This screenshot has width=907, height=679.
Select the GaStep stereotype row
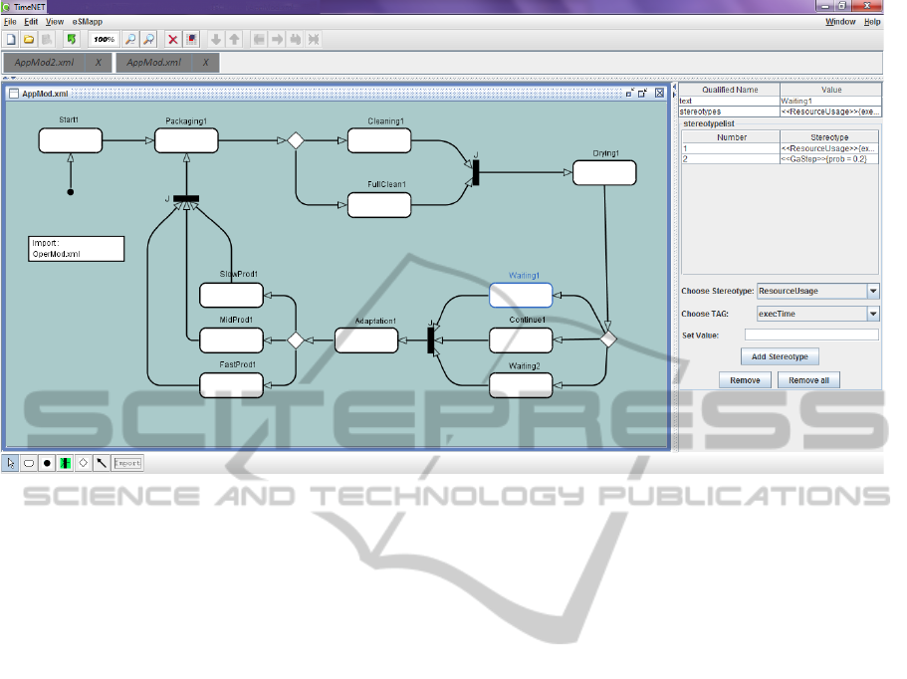coord(829,158)
